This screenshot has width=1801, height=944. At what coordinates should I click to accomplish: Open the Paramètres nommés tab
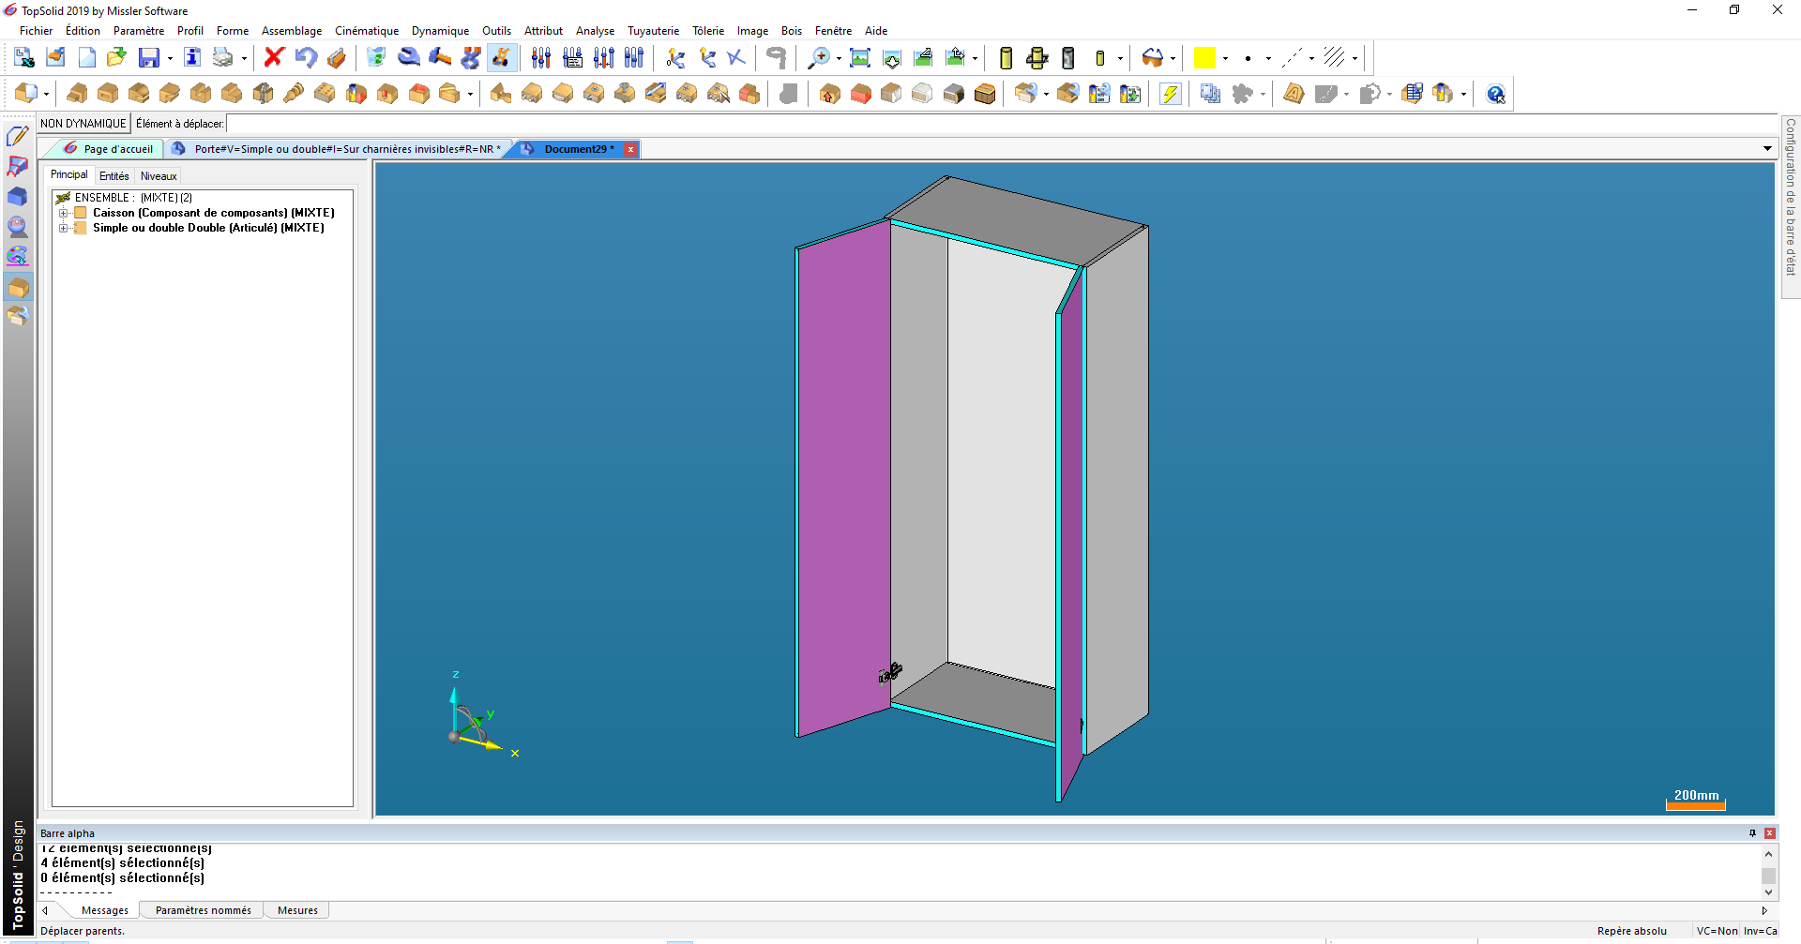204,910
